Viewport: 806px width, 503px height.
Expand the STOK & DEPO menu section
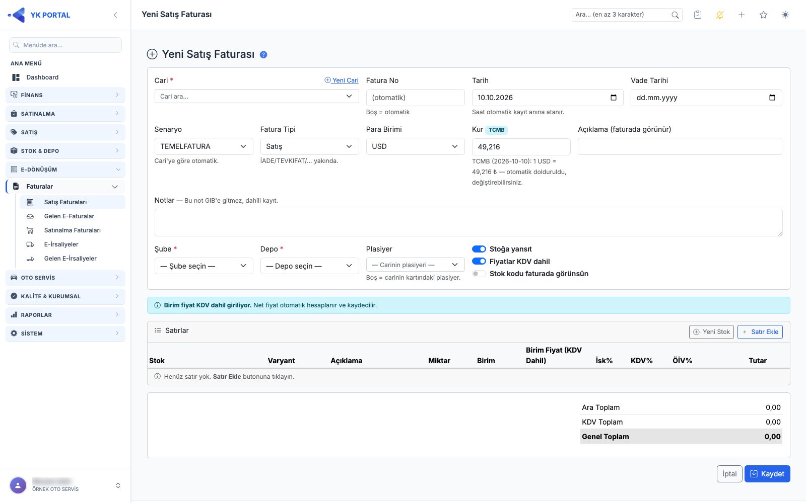pos(65,151)
